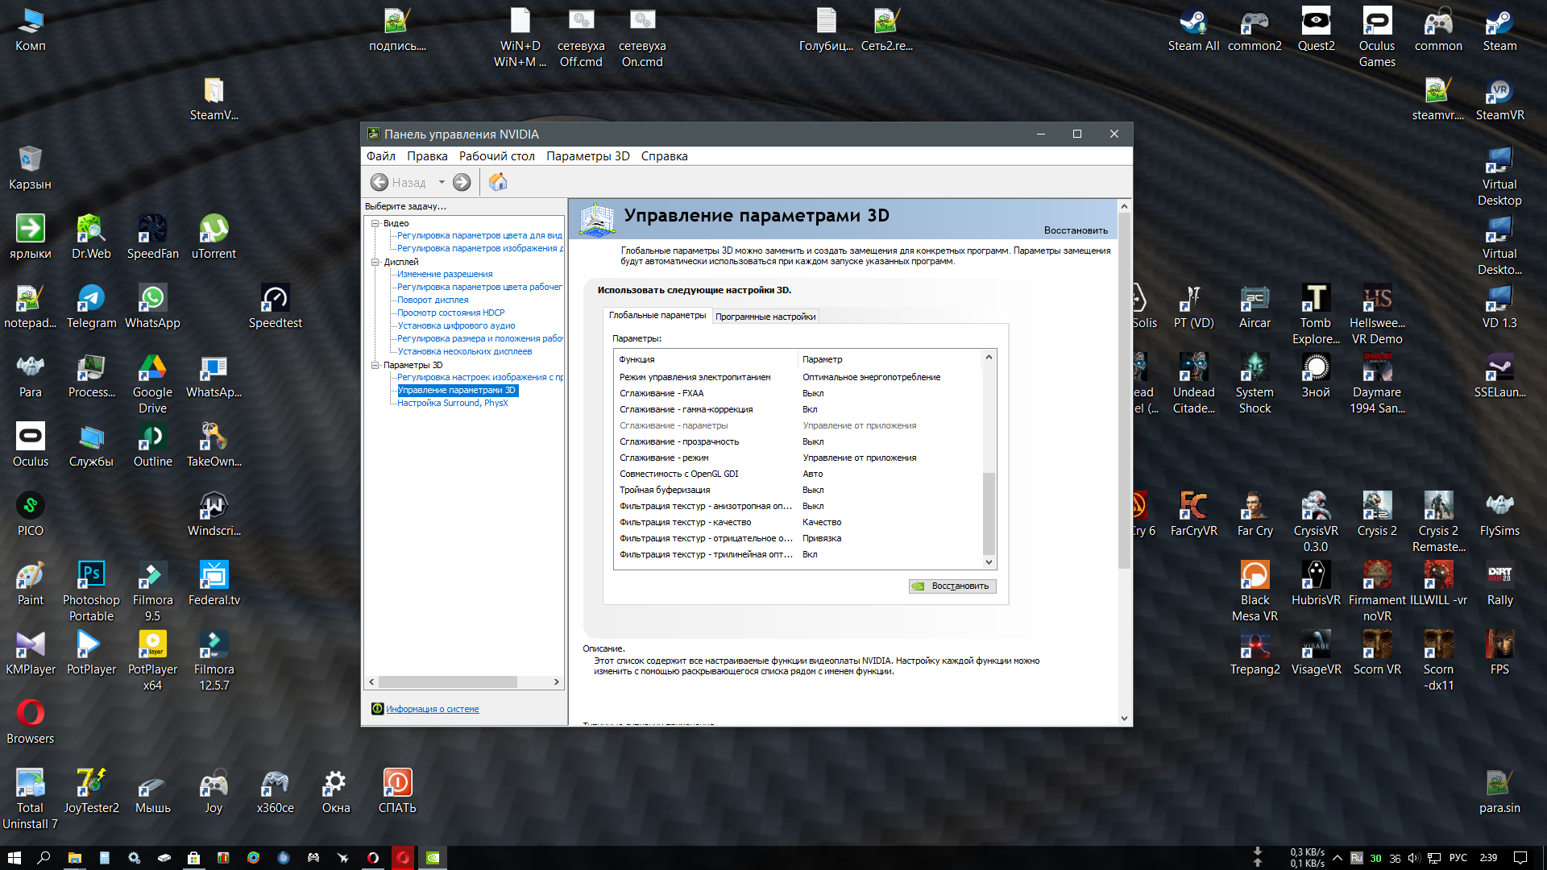The width and height of the screenshot is (1547, 870).
Task: Open the Файл menu
Action: 381,156
